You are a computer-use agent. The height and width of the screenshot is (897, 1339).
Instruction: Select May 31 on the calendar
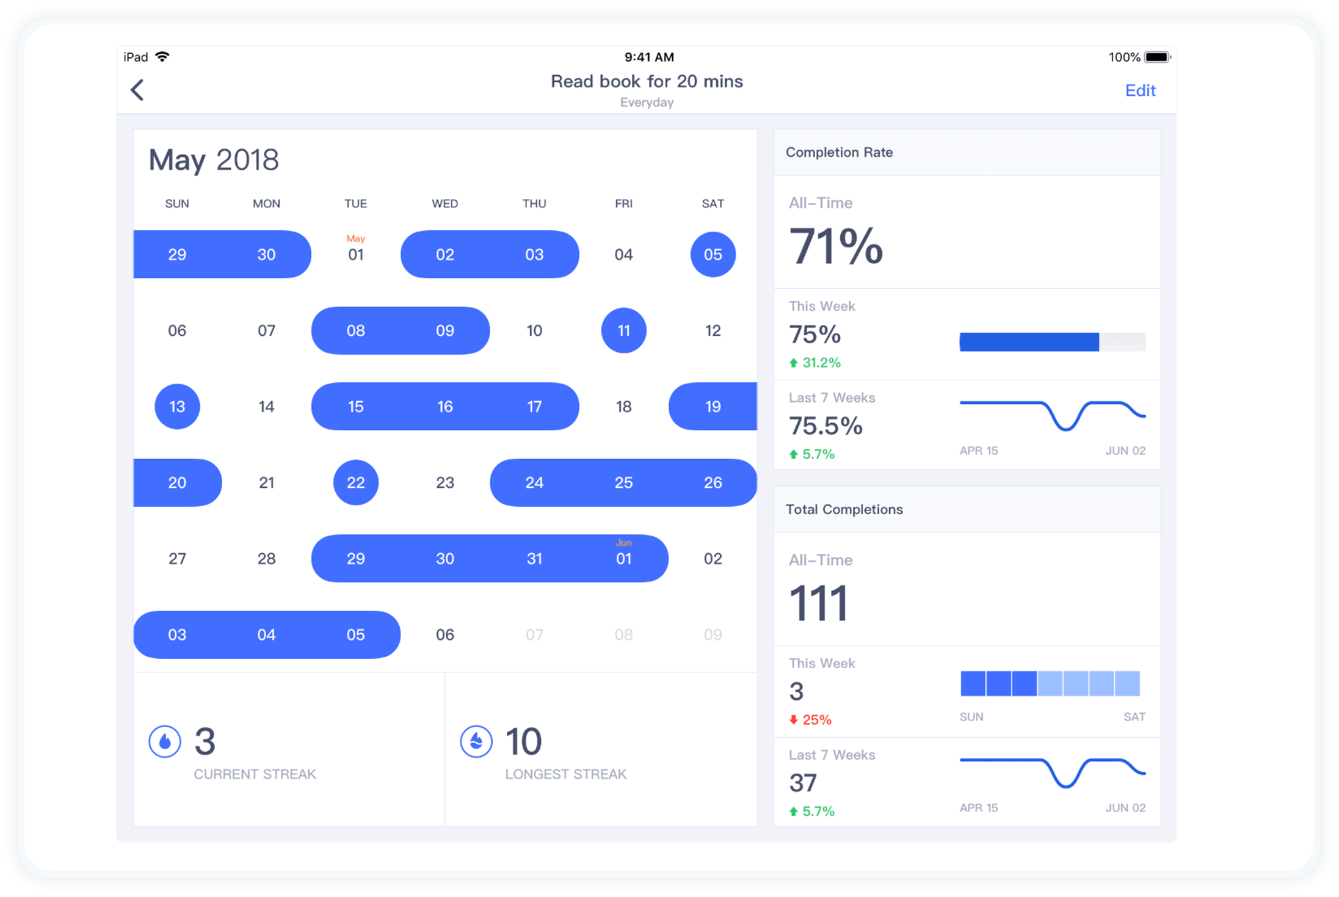coord(534,558)
